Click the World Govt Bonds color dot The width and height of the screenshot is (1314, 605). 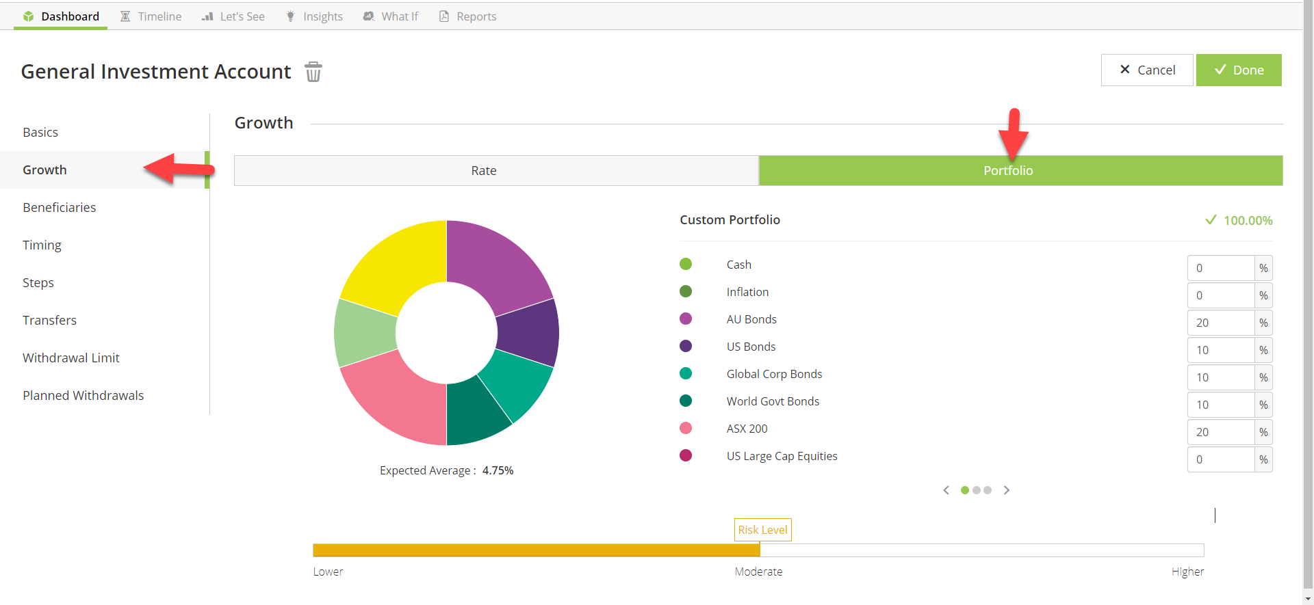coord(686,401)
